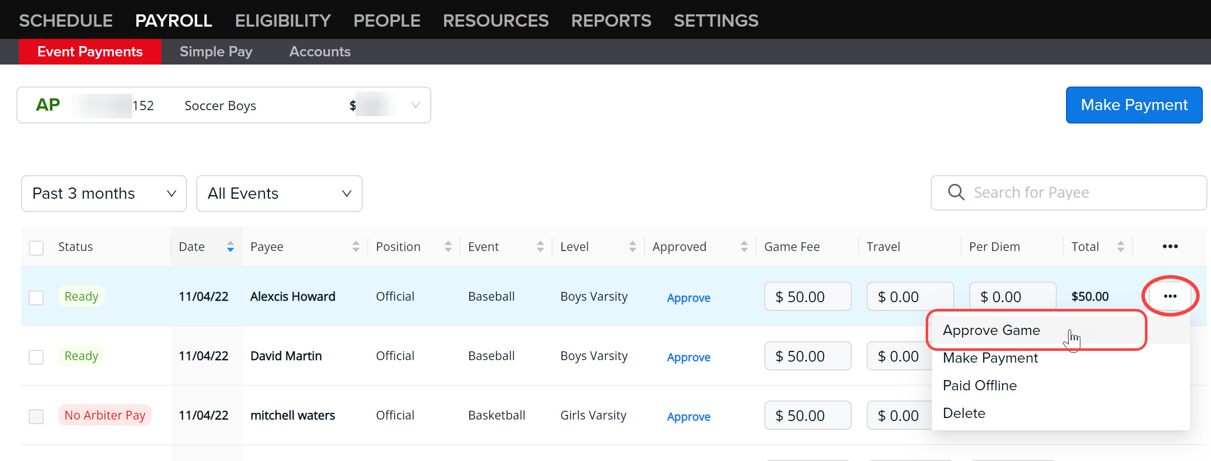Sort the table by Payee
The height and width of the screenshot is (461, 1211).
coord(356,247)
